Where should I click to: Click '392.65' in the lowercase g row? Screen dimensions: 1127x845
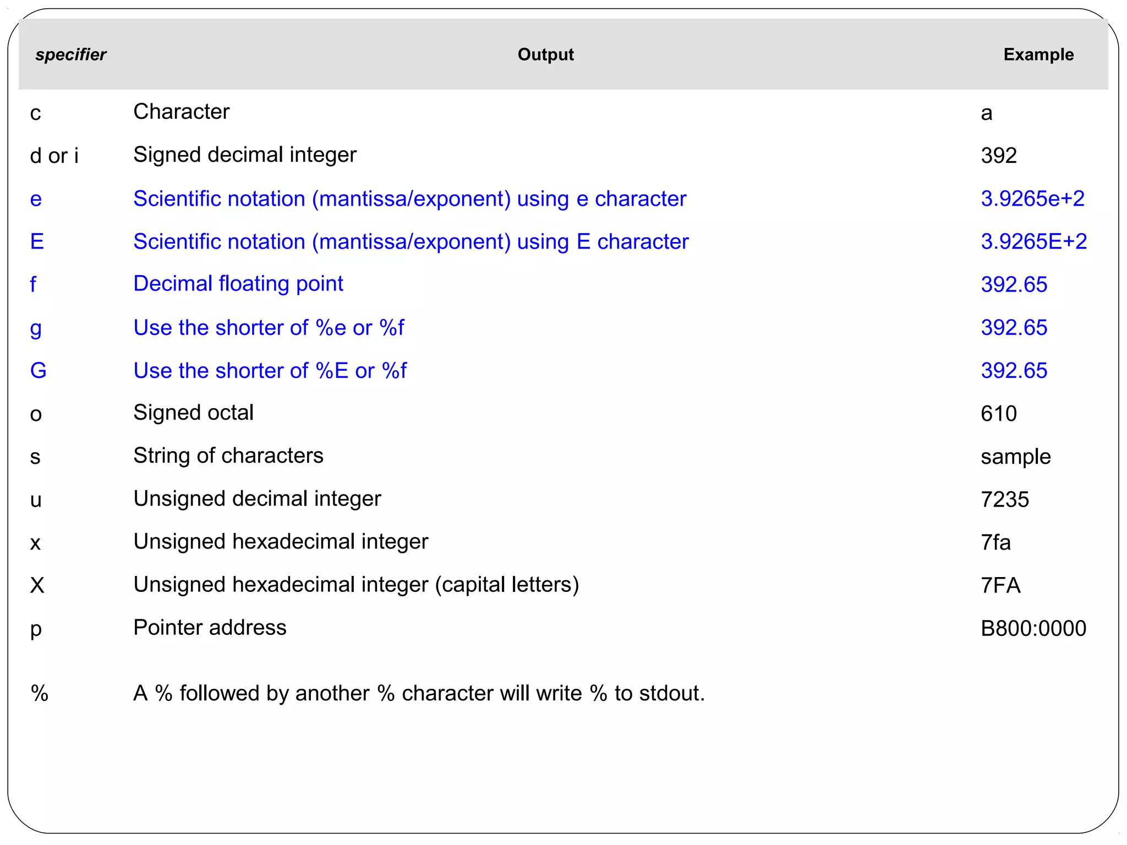point(1014,327)
